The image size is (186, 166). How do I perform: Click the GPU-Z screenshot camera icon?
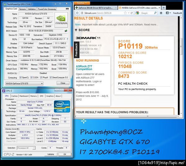[67, 9]
